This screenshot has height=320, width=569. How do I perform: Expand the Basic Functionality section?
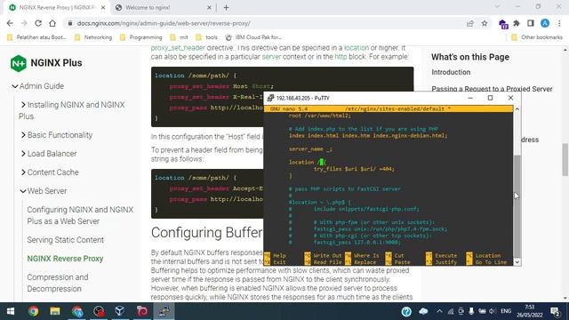(23, 135)
